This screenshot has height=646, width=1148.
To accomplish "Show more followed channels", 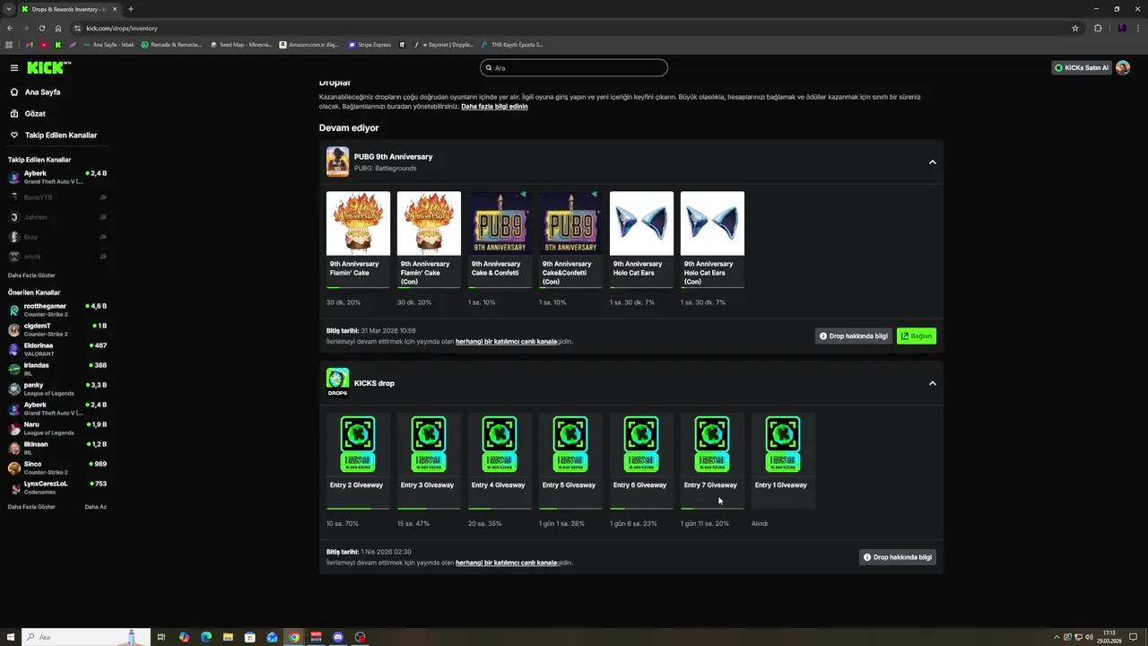I will [x=31, y=275].
